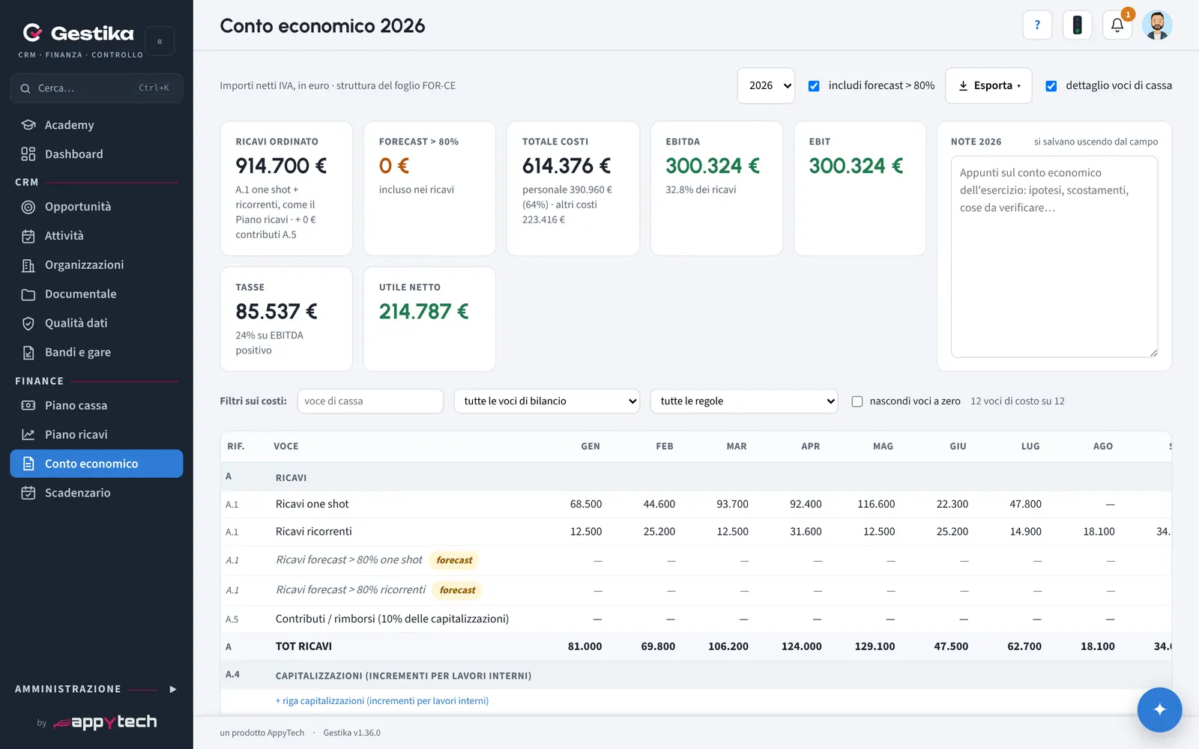Image resolution: width=1199 pixels, height=749 pixels.
Task: Click the GEN column header
Action: (x=591, y=446)
